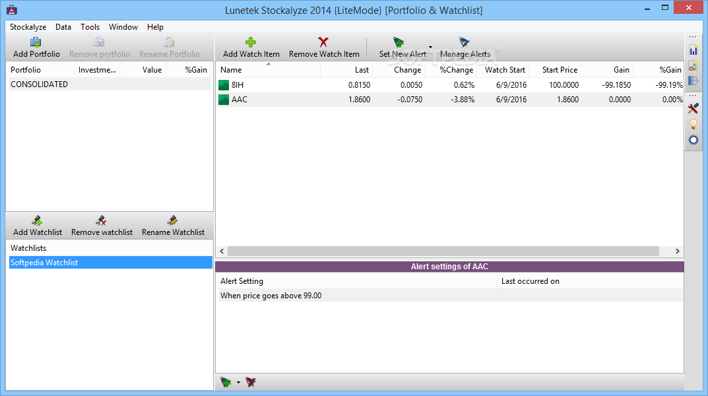Click the green stock icon beside 8IH
Screen dimensions: 708x396
[224, 85]
